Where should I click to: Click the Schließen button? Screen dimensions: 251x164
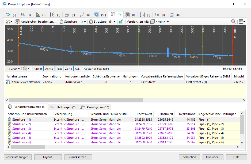coord(189,157)
